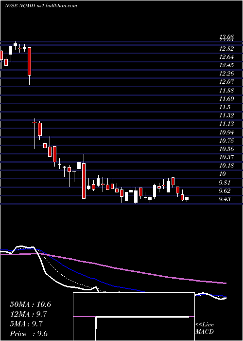243x341 pixels.
Task: Click the 10.75 price axis label
Action: (226, 141)
